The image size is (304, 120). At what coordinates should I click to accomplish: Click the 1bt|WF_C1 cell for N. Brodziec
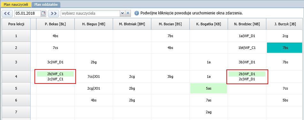tap(247, 48)
